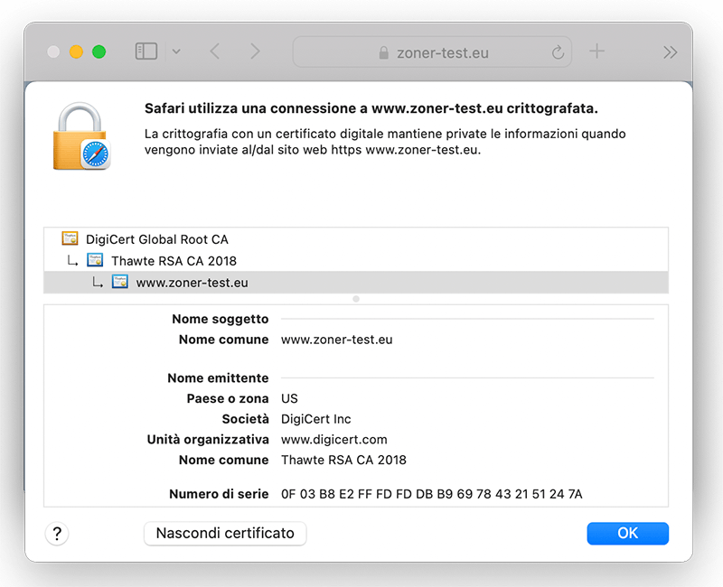The height and width of the screenshot is (587, 723).
Task: Click the Numero di serie label
Action: tap(219, 494)
